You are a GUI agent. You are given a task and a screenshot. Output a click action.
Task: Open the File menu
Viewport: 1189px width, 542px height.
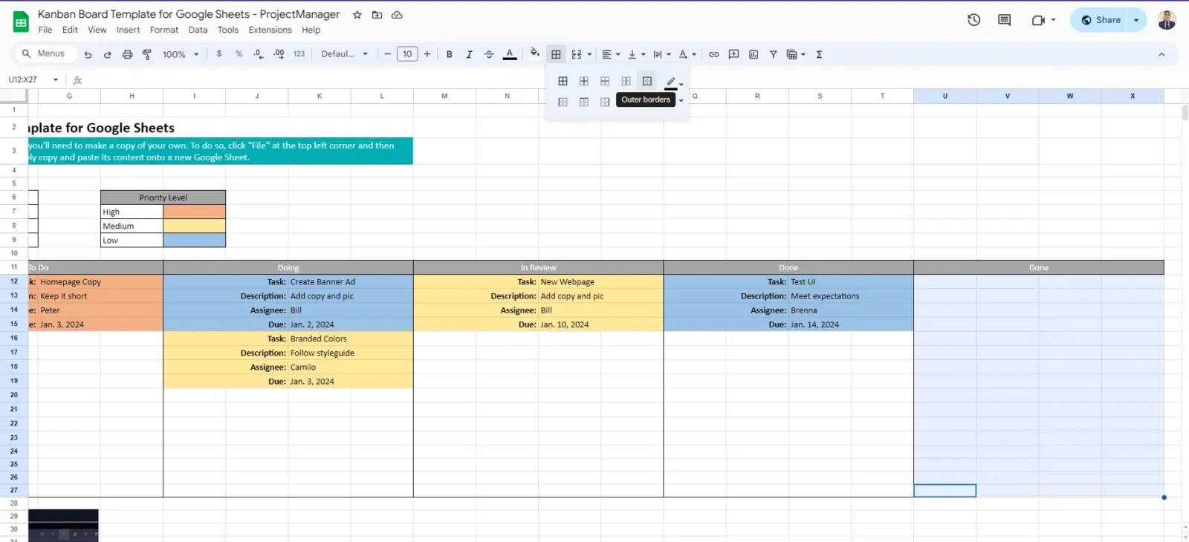[45, 30]
